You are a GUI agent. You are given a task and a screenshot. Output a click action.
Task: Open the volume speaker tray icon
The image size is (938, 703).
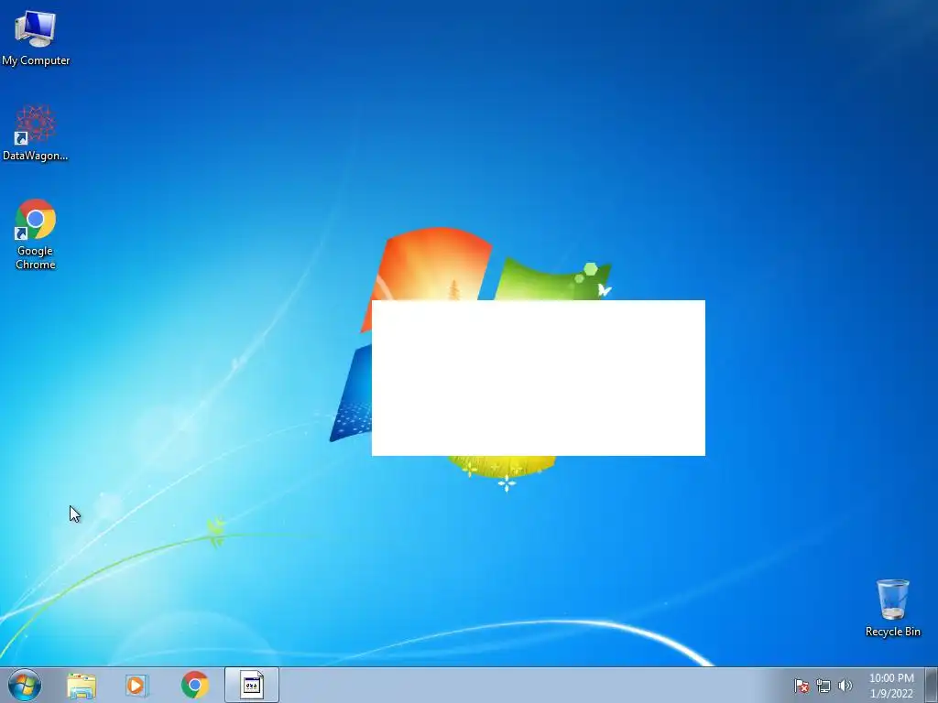(845, 686)
